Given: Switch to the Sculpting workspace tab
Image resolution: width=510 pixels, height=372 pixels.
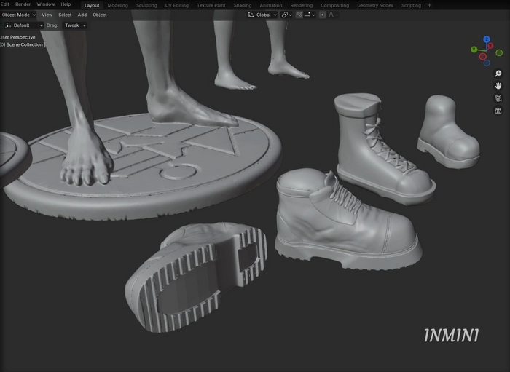Looking at the screenshot, I should (147, 5).
